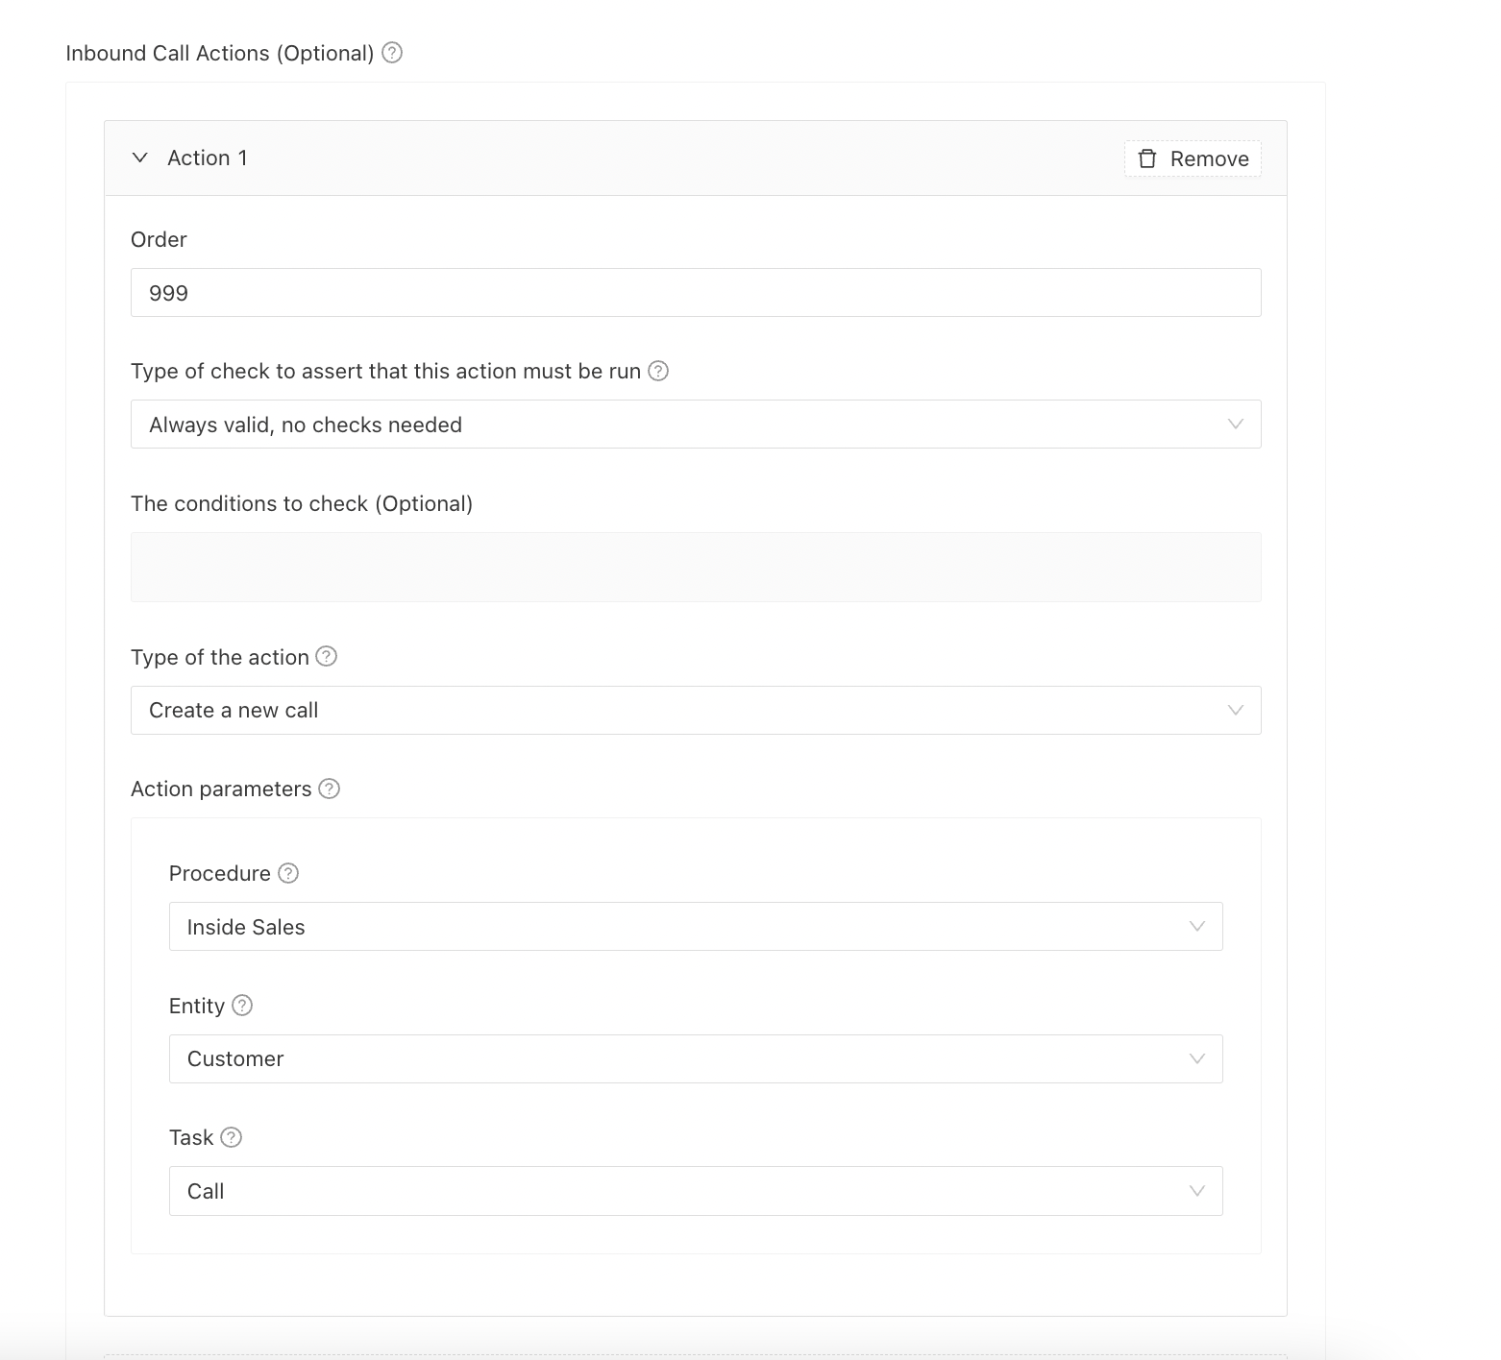Click the Action 1 header title

pos(208,158)
